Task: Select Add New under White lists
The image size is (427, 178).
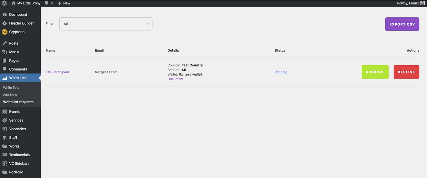Action: 10,95
